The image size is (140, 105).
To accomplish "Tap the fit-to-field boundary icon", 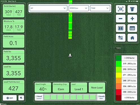I will [120, 9].
